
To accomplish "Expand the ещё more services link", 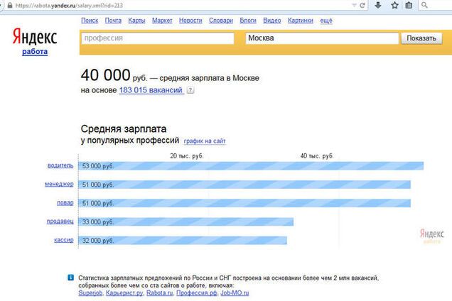I will [x=326, y=21].
